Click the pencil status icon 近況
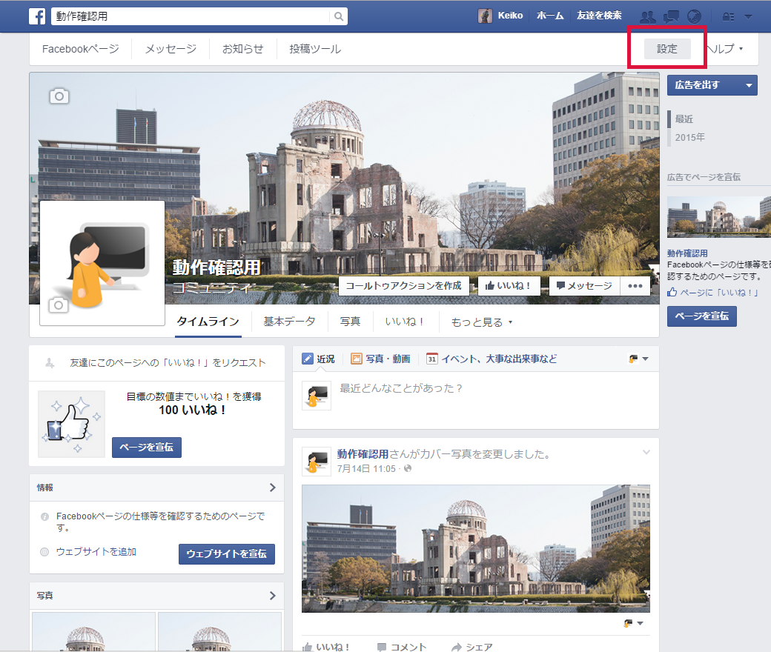 [x=308, y=359]
